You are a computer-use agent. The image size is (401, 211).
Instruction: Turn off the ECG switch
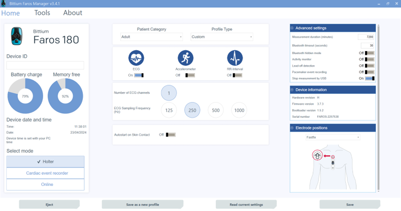139,75
